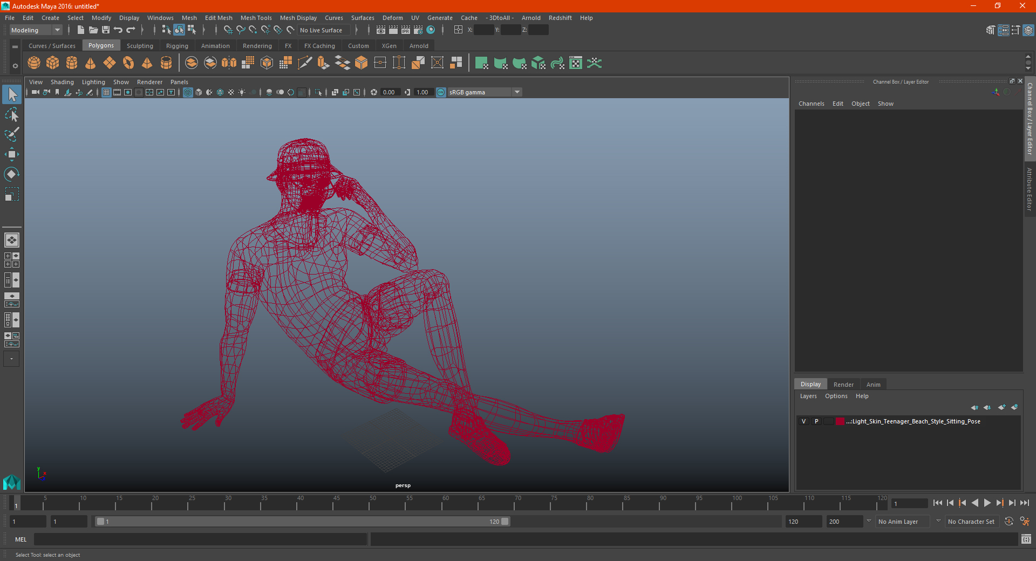Switch to the Sculpting shelf tab
This screenshot has height=561, width=1036.
pyautogui.click(x=140, y=46)
